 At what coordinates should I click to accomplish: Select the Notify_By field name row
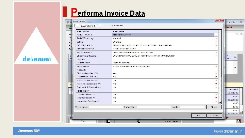[x=94, y=70]
